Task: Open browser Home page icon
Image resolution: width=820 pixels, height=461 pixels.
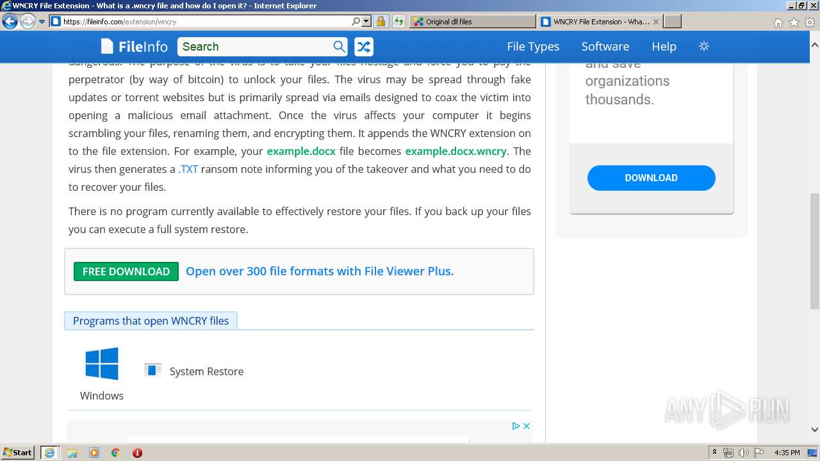Action: pos(778,22)
